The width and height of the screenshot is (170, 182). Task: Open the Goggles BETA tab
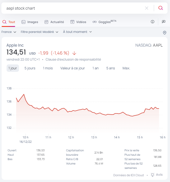pyautogui.click(x=104, y=22)
